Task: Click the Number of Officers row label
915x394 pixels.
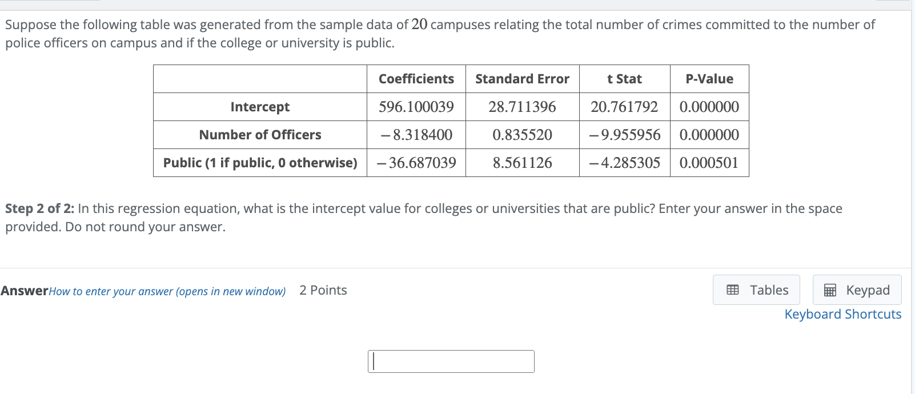Action: (260, 135)
